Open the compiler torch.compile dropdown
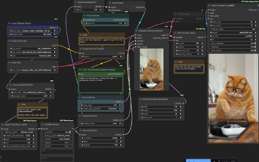The width and height of the screenshot is (259, 162). point(57,139)
